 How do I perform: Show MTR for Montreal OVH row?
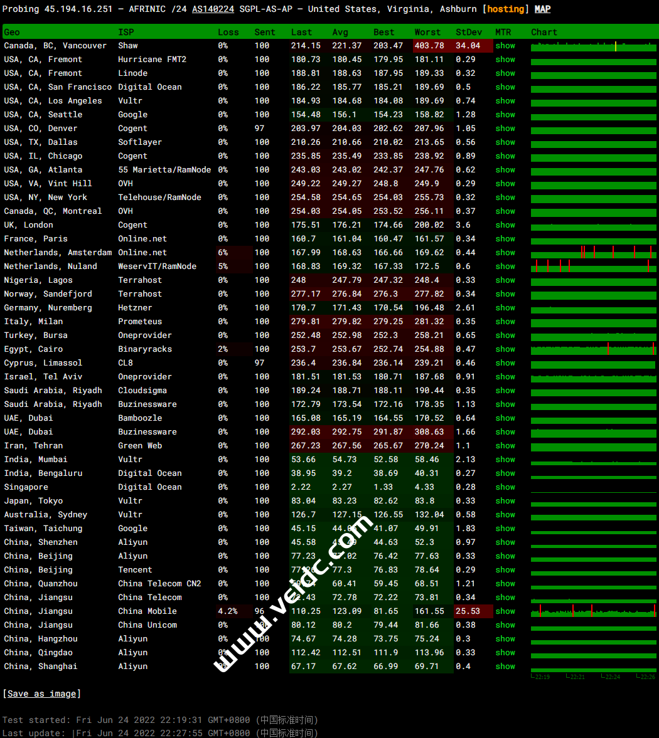pyautogui.click(x=505, y=211)
